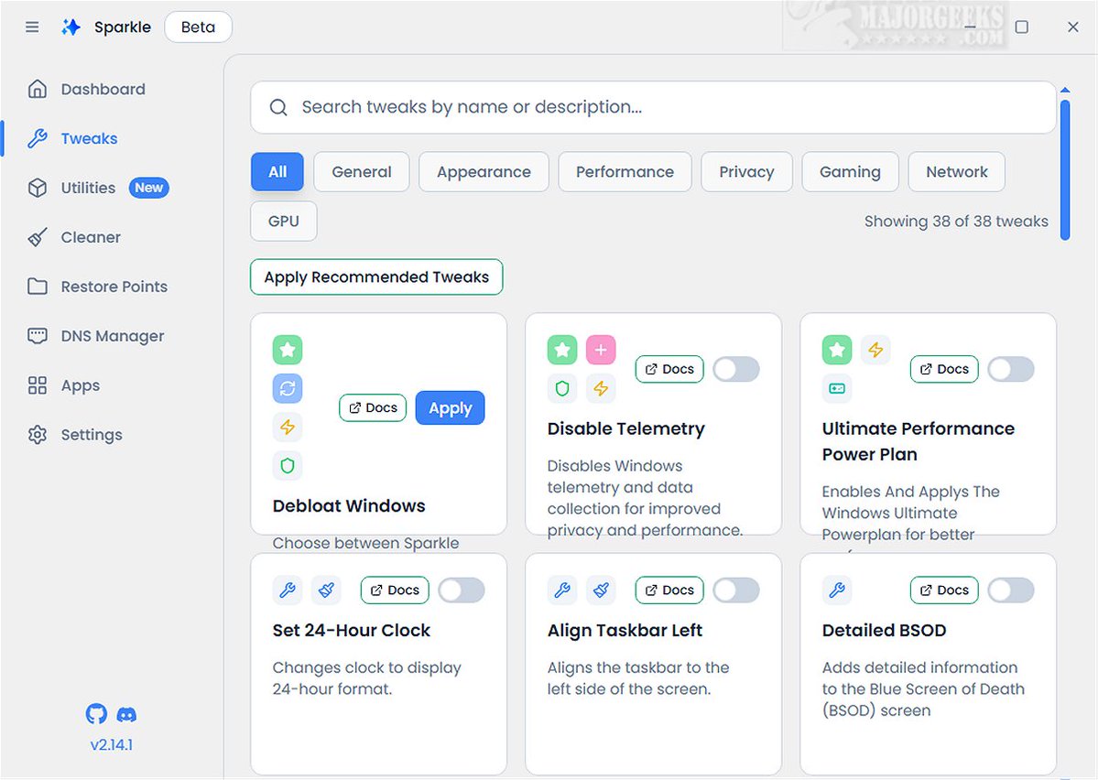1098x780 pixels.
Task: Click the vertical scrollbar thumb
Action: [x=1065, y=170]
